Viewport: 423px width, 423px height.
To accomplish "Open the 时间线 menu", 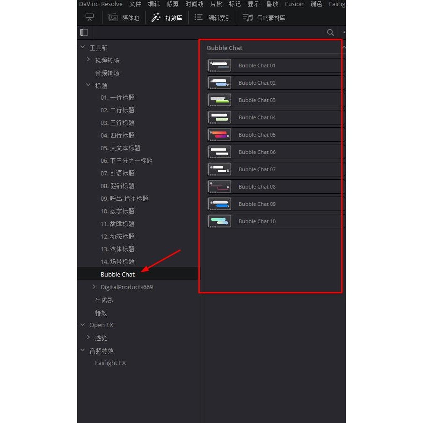I will point(194,4).
